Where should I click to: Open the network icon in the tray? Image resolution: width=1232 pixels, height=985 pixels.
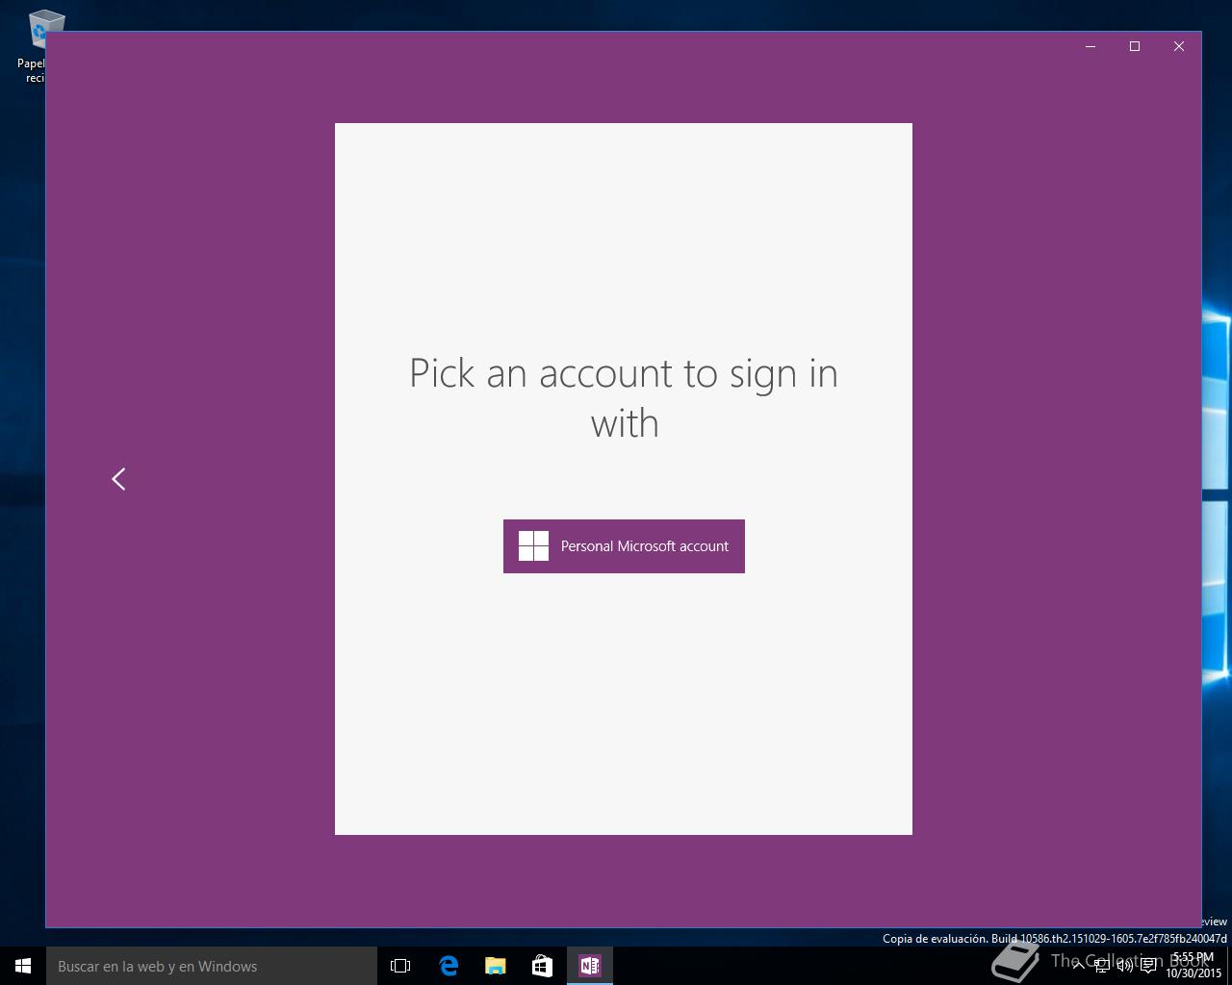[x=1102, y=966]
